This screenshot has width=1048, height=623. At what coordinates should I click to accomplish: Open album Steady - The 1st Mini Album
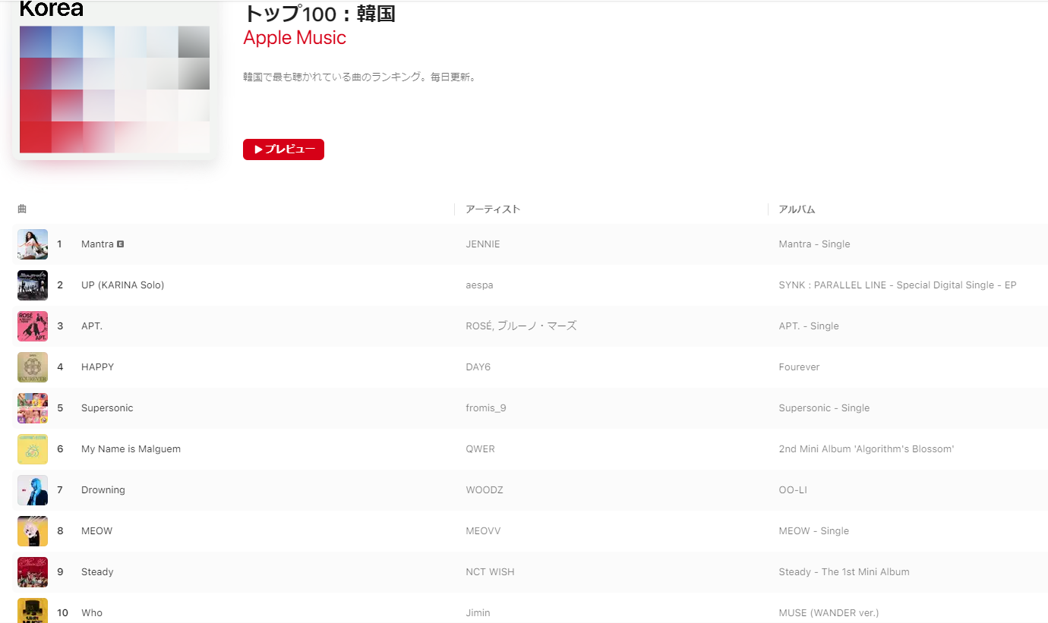coord(844,572)
